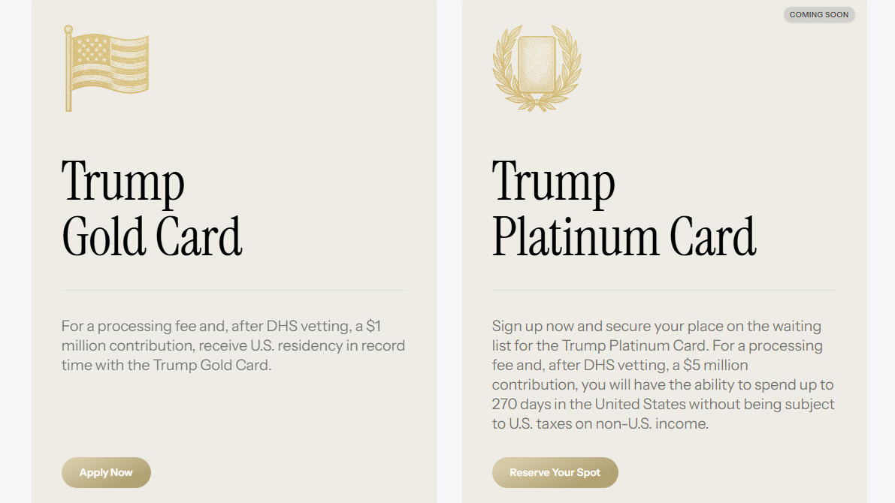Click the laurel wreath card icon

(x=537, y=68)
